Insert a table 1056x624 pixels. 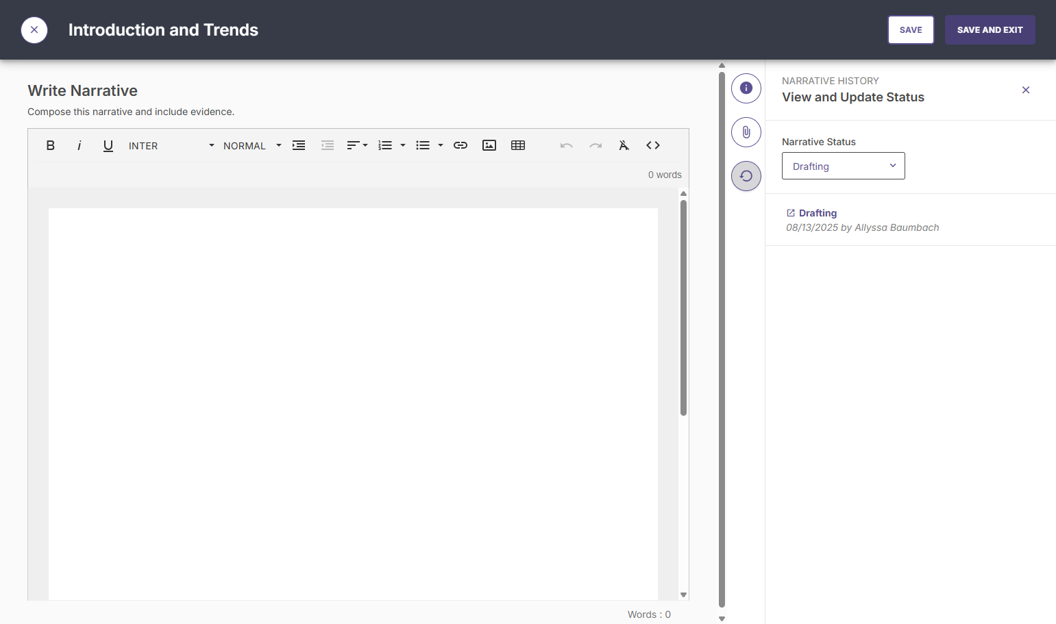(518, 145)
